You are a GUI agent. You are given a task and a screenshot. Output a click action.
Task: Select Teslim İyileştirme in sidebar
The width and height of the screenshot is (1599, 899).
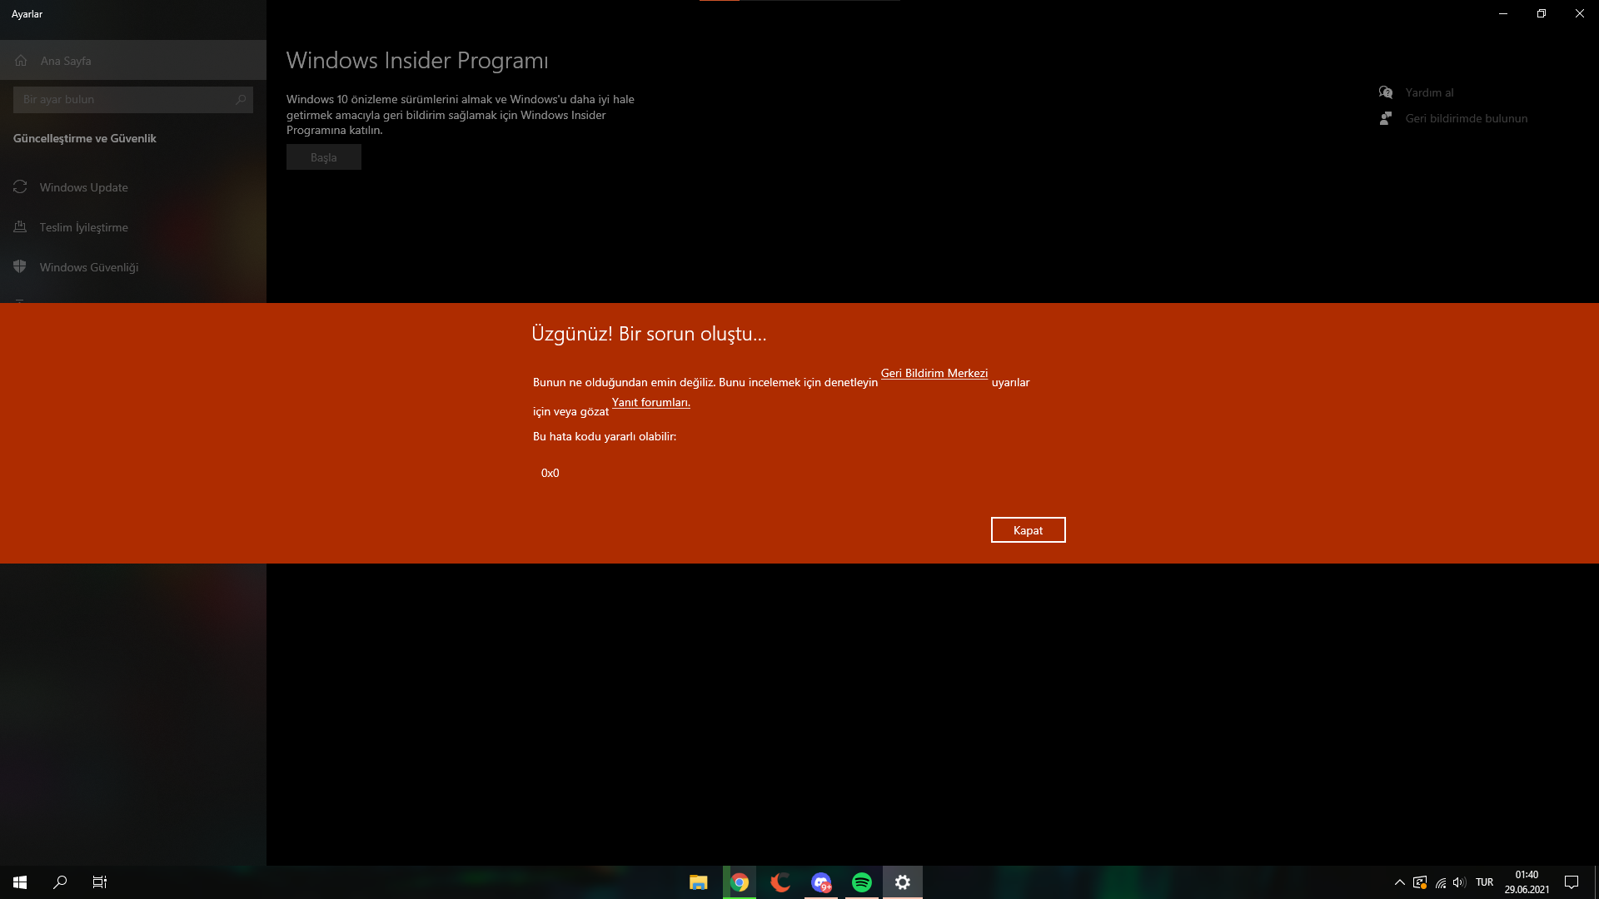[x=83, y=227]
